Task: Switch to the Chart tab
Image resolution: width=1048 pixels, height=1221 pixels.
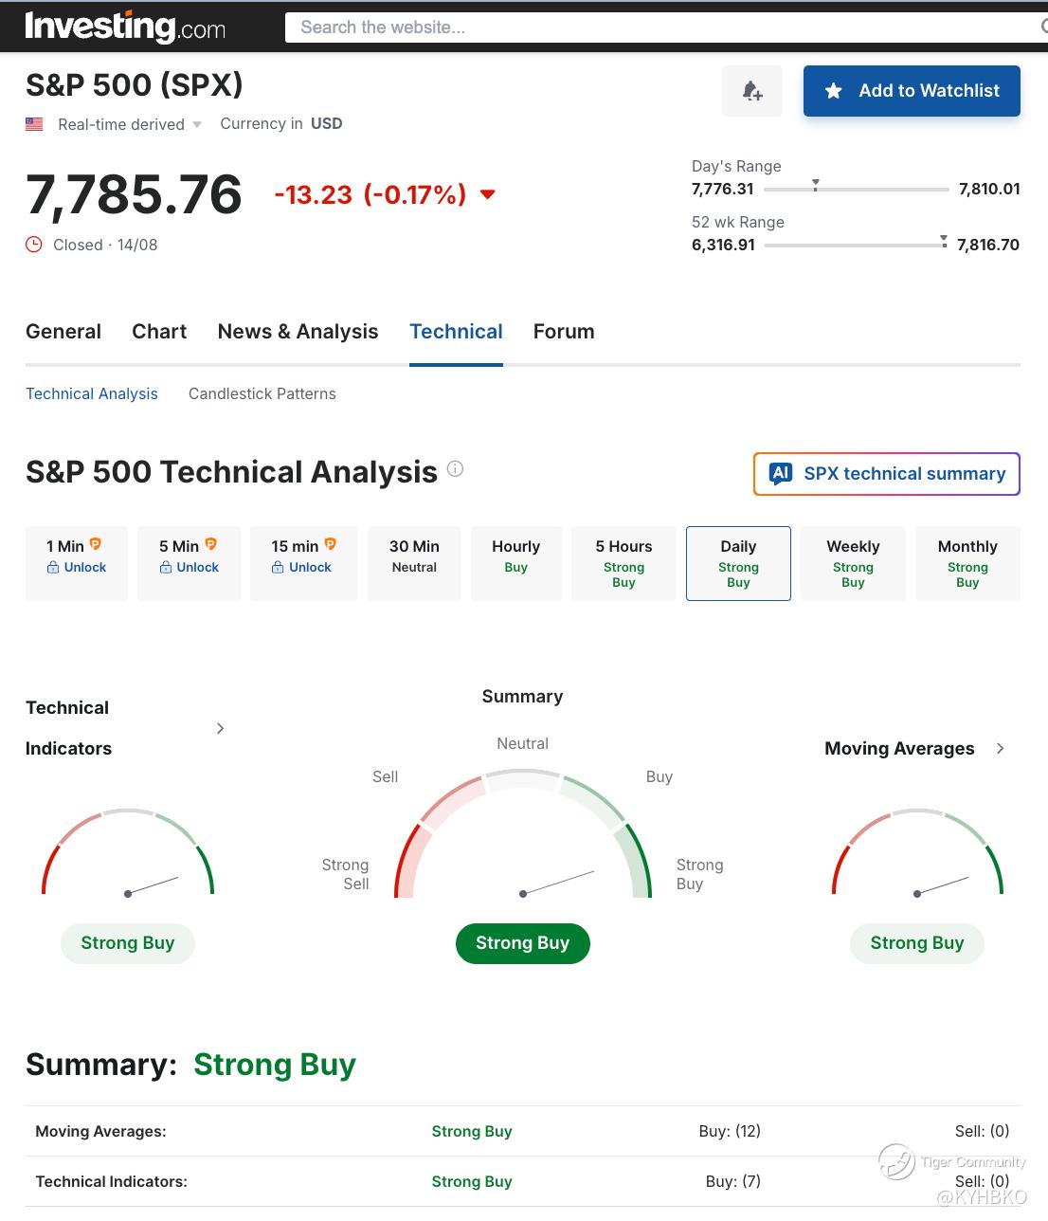Action: [159, 331]
